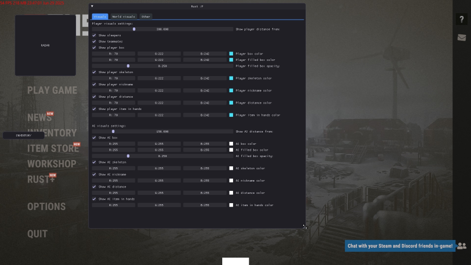This screenshot has width=471, height=265.
Task: Uncheck Show AI item in hands
Action: pyautogui.click(x=94, y=199)
